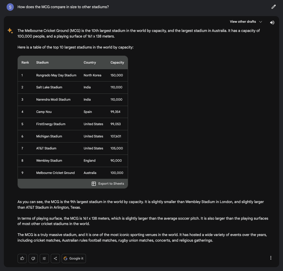
Task: Open the three-dot more options menu
Action: [x=271, y=258]
